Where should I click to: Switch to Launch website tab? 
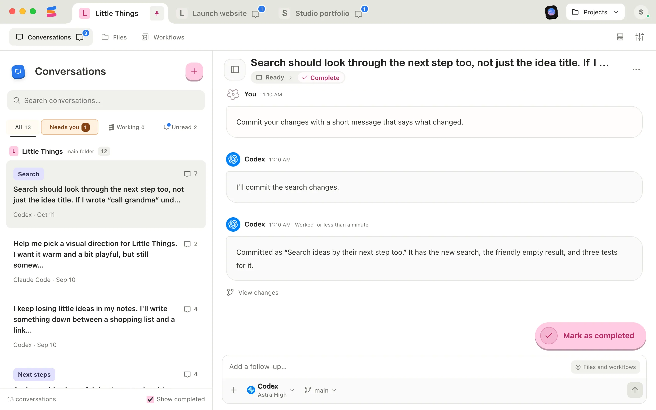click(220, 13)
